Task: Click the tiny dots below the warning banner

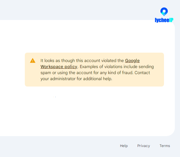Action: pyautogui.click(x=54, y=97)
